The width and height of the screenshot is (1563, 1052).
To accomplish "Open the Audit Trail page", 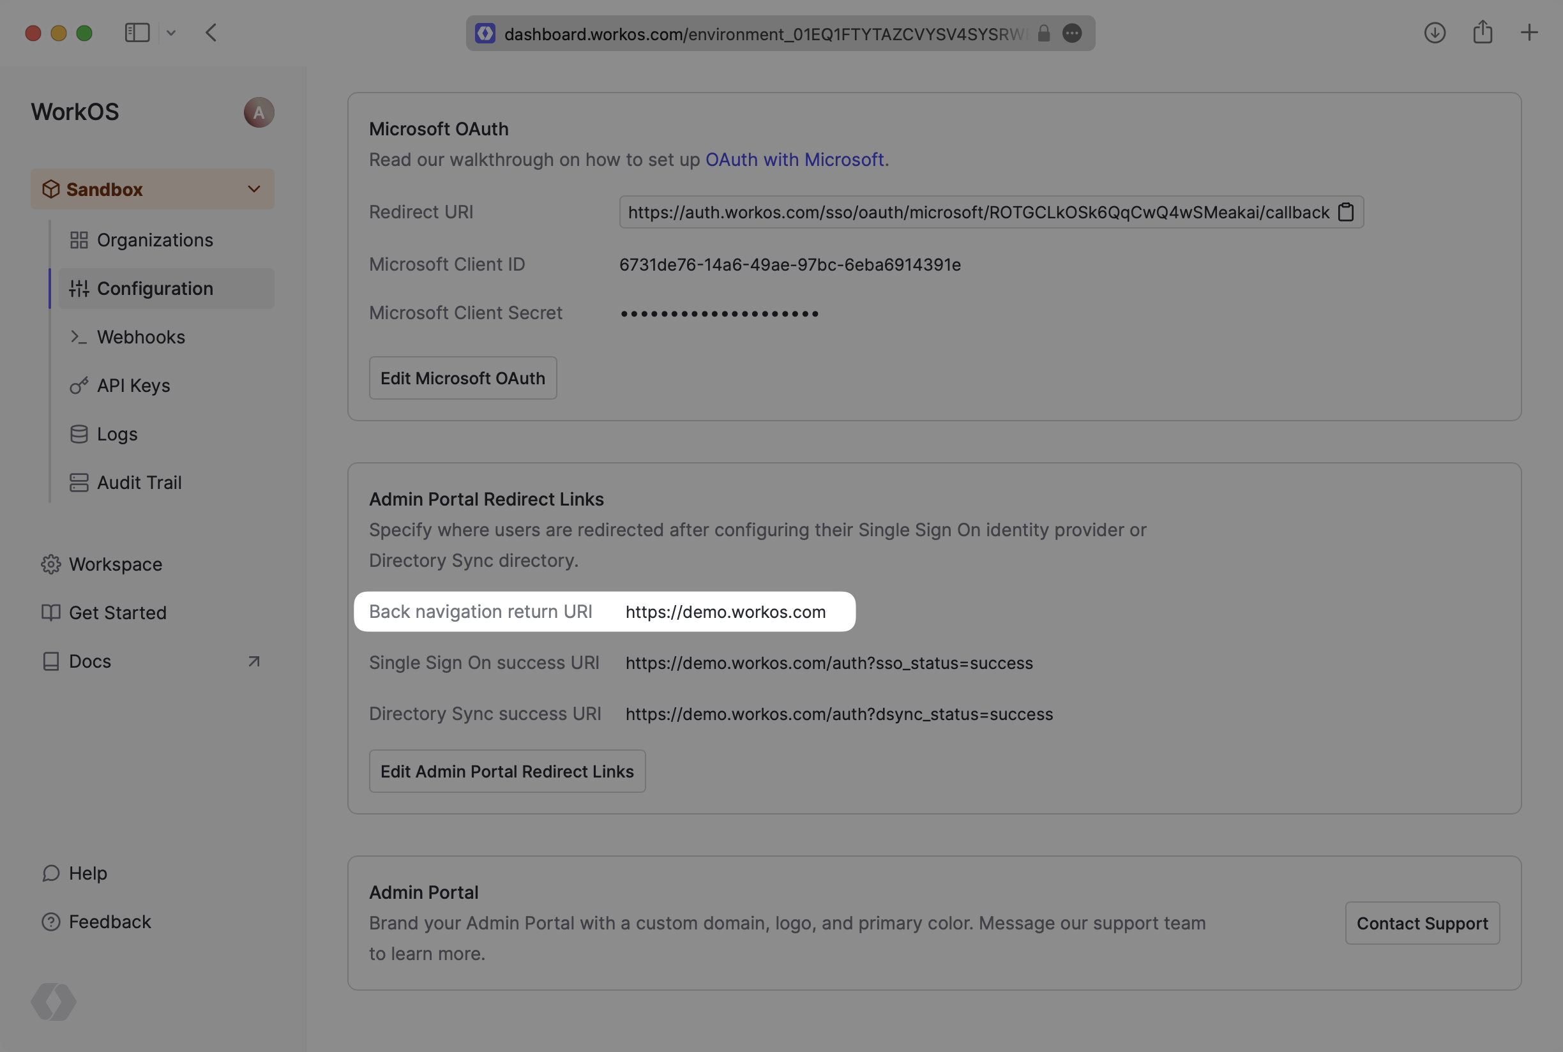I will click(x=139, y=483).
